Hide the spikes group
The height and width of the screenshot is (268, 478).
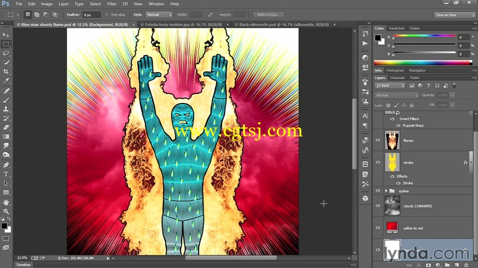tap(378, 191)
